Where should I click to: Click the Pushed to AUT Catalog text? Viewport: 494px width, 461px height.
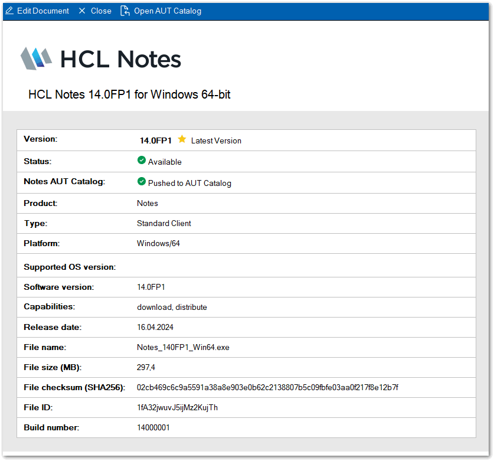[x=189, y=183]
